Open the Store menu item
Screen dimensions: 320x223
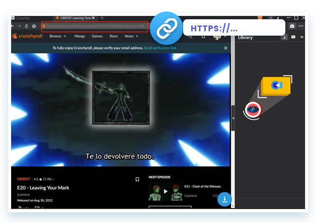click(x=113, y=36)
